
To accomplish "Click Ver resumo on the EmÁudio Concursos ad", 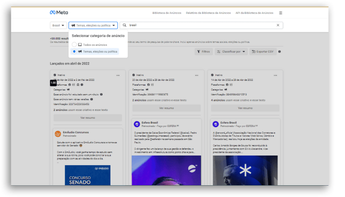I will pos(88,118).
